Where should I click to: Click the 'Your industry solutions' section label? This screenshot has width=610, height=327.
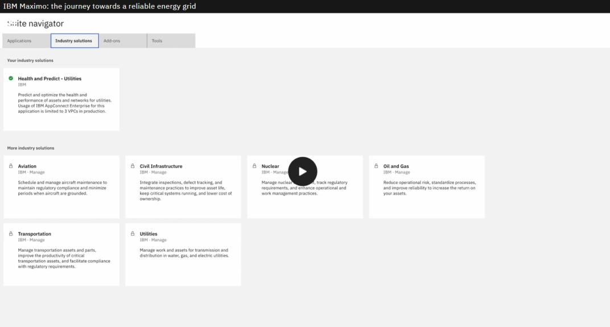pyautogui.click(x=30, y=60)
